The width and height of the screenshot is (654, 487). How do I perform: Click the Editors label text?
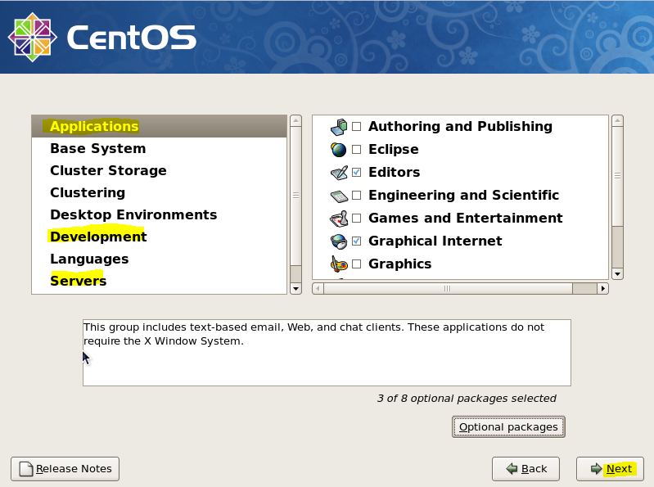tap(395, 172)
